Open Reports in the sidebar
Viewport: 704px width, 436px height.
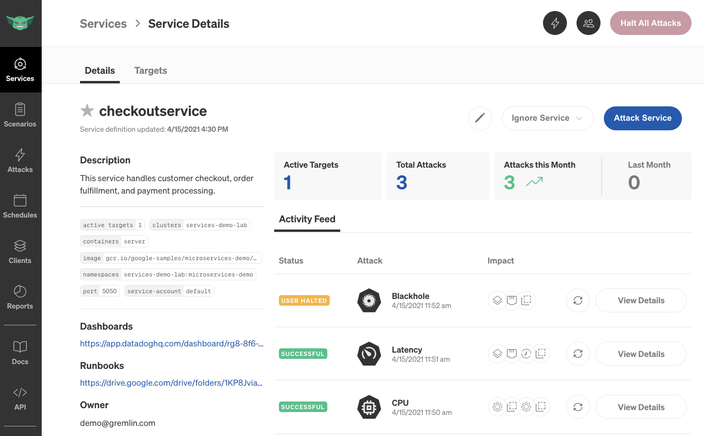point(20,298)
